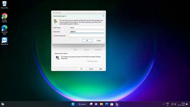The width and height of the screenshot is (190, 107).
Task: Open the ENG IN language switcher
Action: (167, 104)
